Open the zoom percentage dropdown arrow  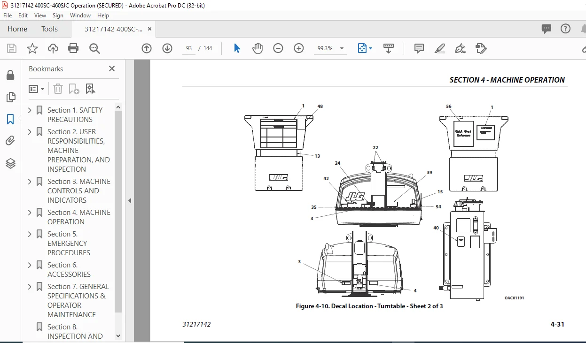coord(342,48)
